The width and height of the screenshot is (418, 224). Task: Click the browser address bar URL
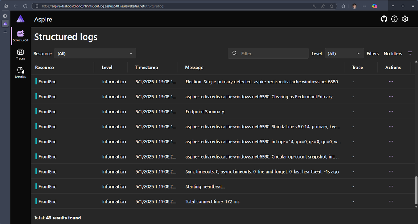(103, 6)
